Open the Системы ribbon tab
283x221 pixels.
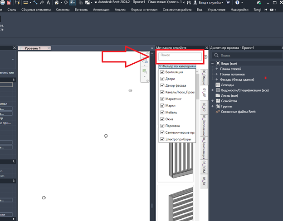coord(63,9)
